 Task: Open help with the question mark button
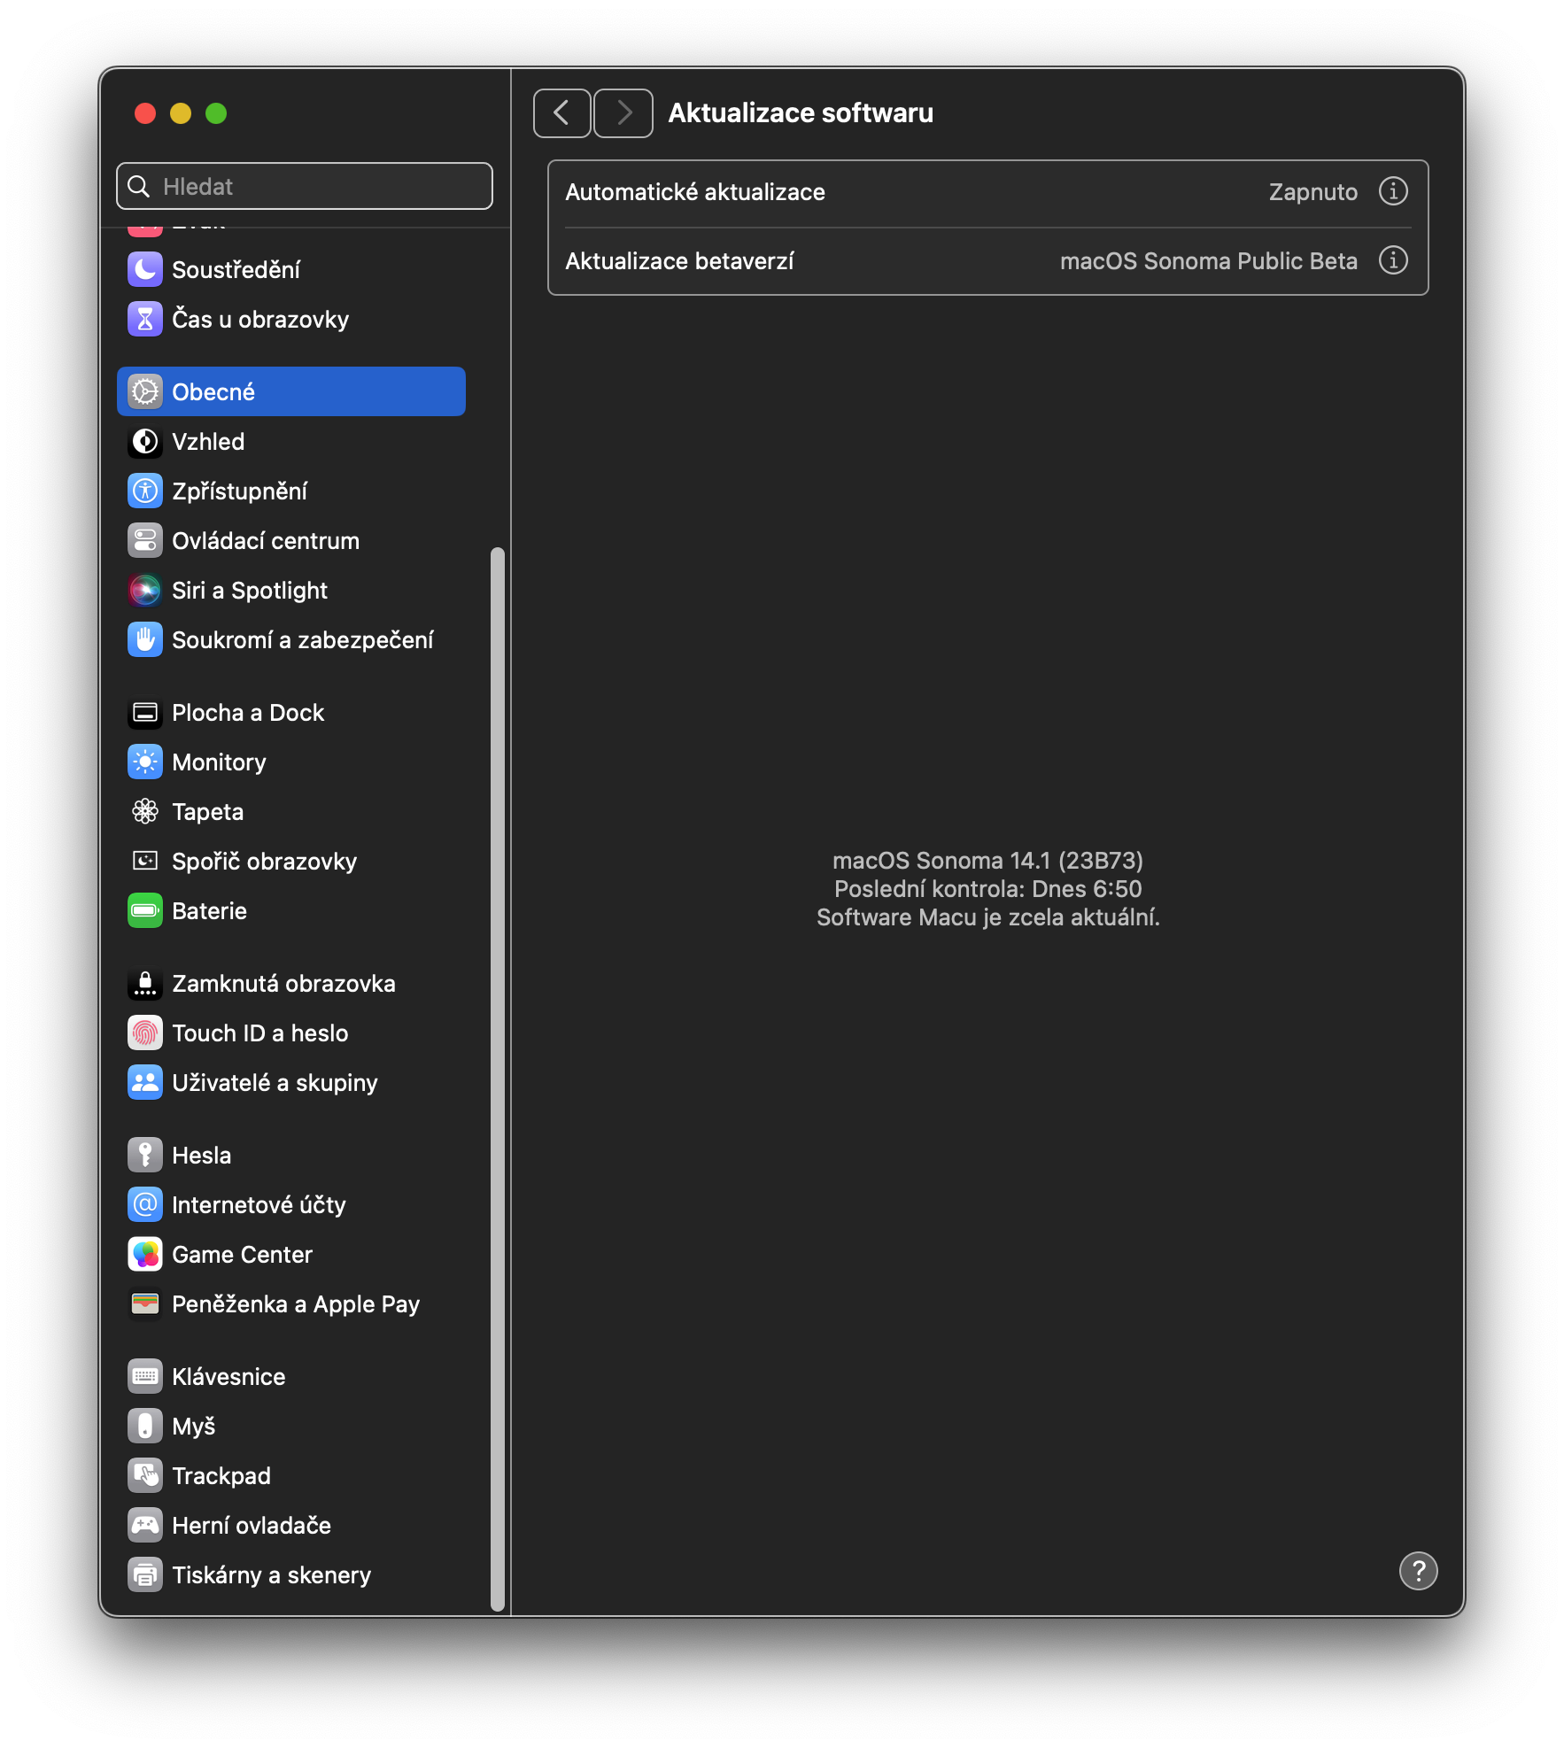point(1418,1571)
